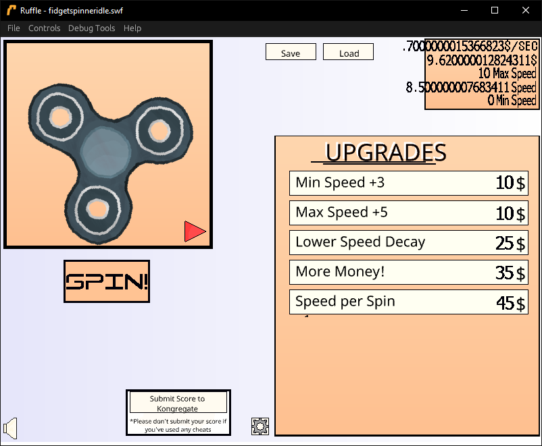The image size is (542, 446).
Task: Open the Controls menu
Action: click(x=44, y=28)
